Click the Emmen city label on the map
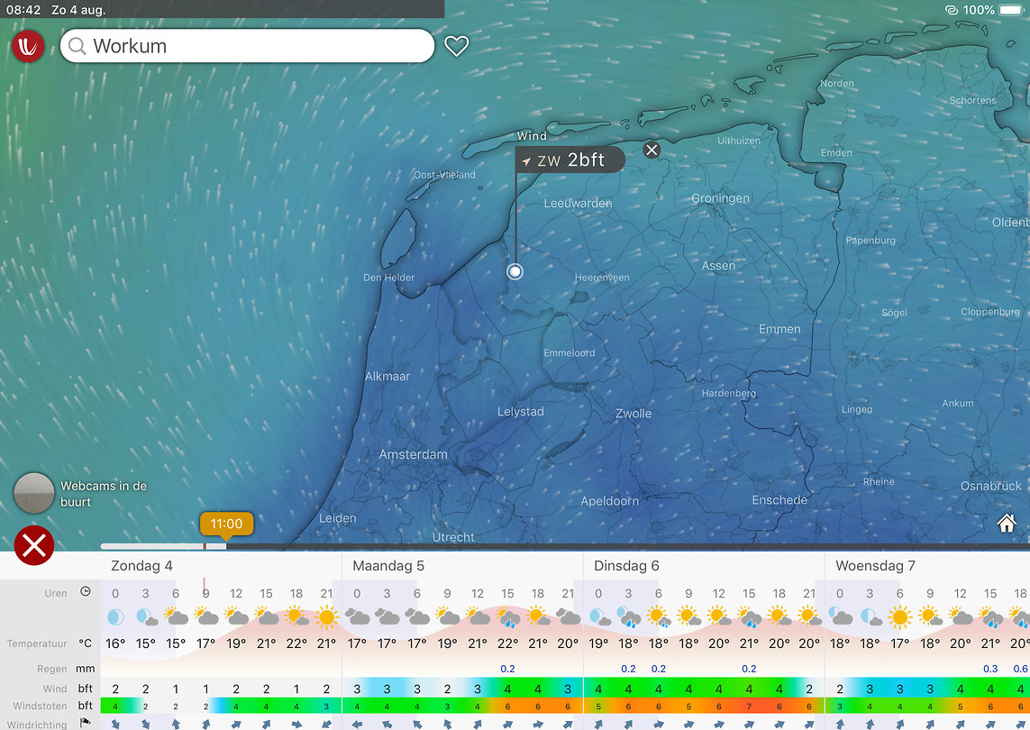The width and height of the screenshot is (1030, 730). pos(779,329)
